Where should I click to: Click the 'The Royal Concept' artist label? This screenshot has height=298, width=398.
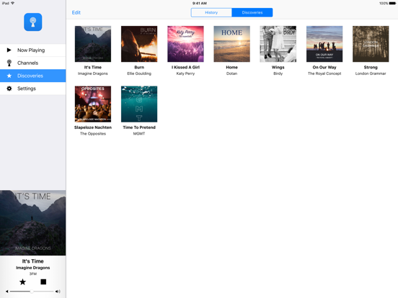point(324,73)
